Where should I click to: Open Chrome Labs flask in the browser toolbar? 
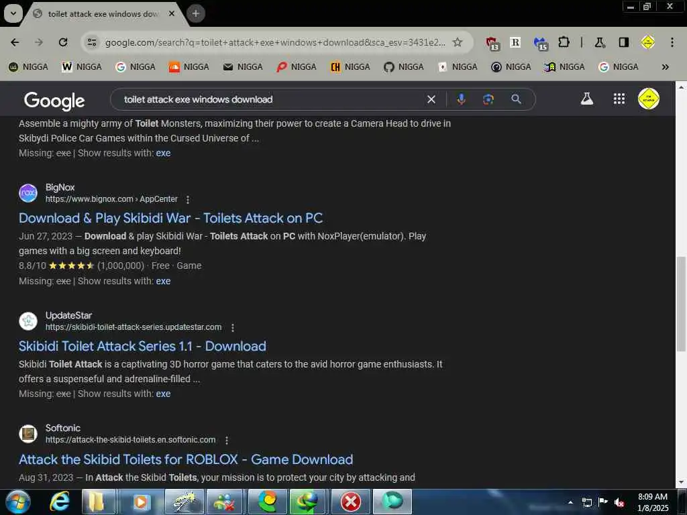600,42
